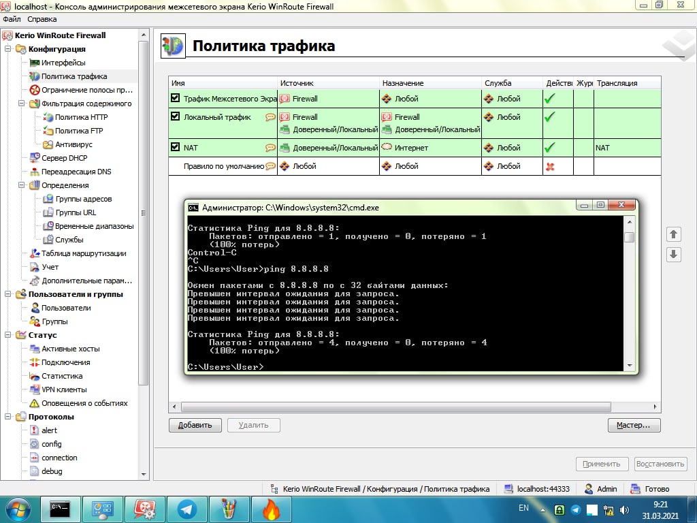Open Политика HTTP icon
Screen dimensions: 697x523
48,117
